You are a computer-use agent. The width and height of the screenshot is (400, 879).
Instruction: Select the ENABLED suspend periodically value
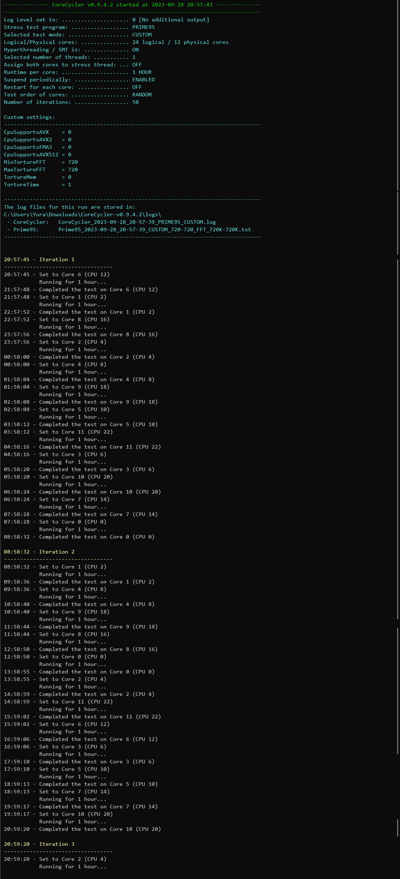[143, 80]
